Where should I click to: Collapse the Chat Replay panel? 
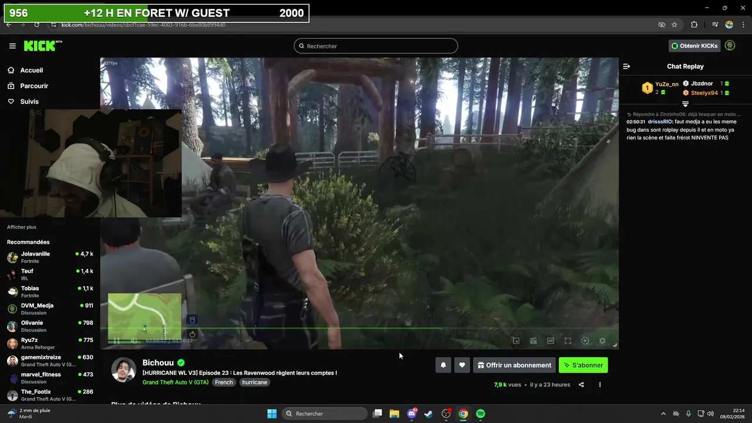pyautogui.click(x=626, y=66)
